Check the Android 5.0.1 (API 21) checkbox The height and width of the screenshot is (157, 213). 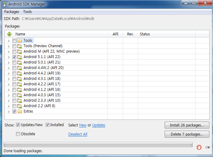(x=14, y=62)
